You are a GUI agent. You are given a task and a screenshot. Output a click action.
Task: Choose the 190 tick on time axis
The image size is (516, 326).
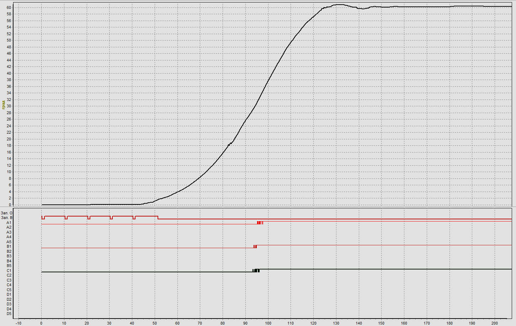coord(472,323)
